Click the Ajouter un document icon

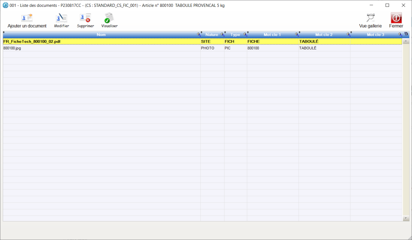(27, 18)
